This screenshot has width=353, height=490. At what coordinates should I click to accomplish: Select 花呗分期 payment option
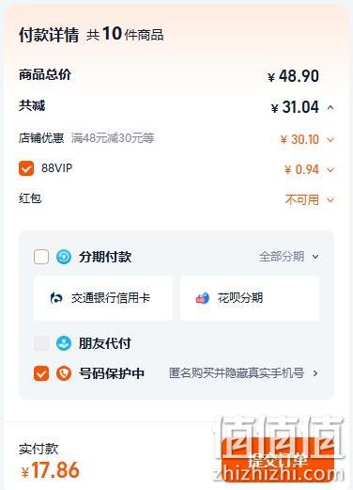click(250, 298)
